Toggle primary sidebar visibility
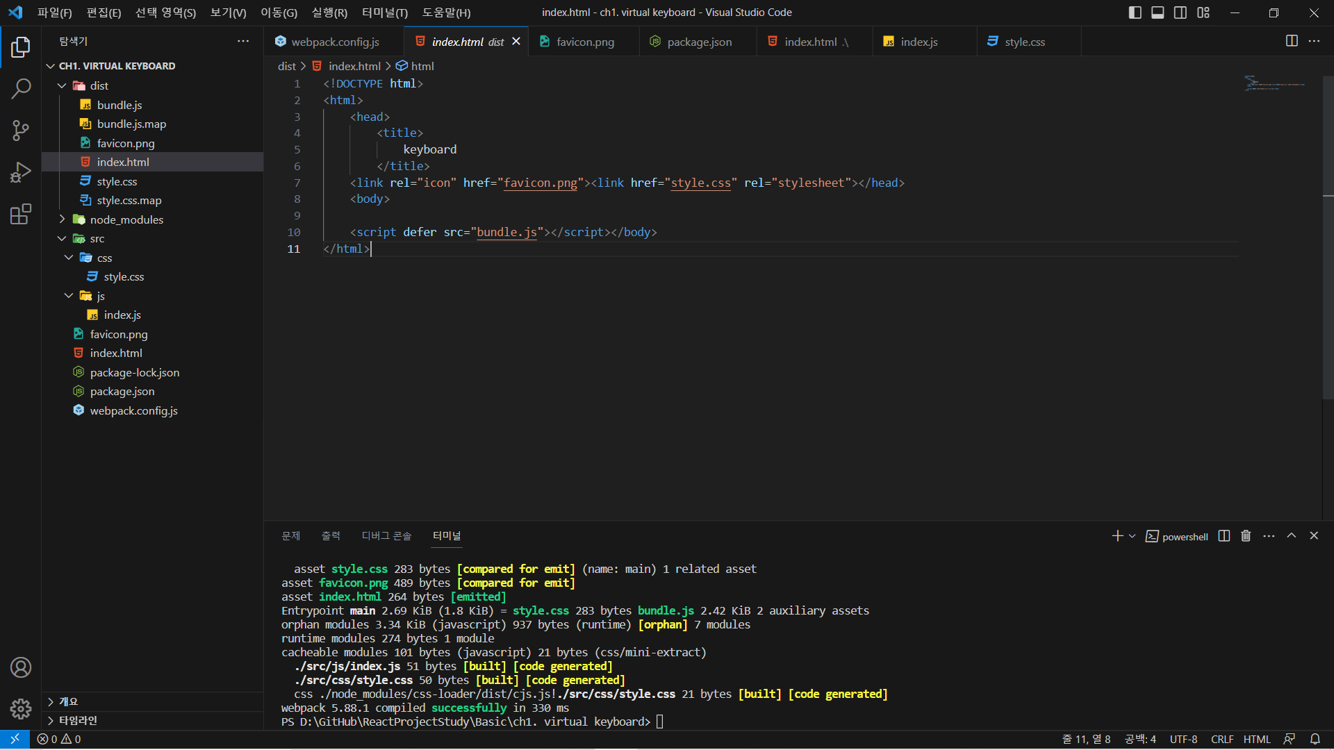Screen dimensions: 1334x750 [1135, 12]
